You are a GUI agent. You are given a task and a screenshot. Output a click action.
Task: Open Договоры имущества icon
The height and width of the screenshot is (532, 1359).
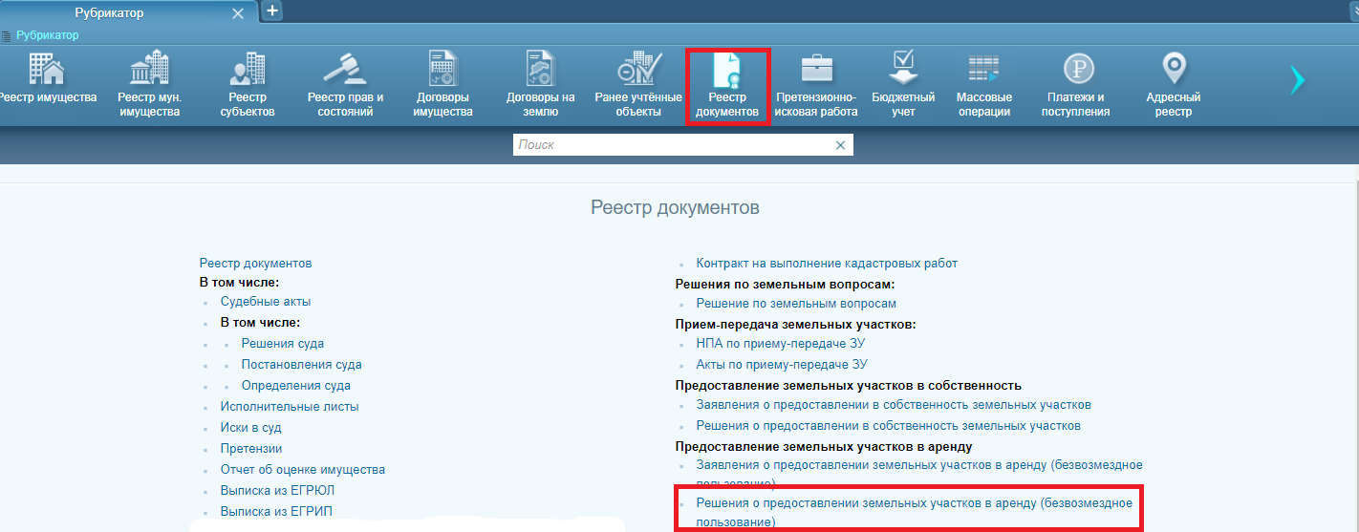pyautogui.click(x=443, y=70)
